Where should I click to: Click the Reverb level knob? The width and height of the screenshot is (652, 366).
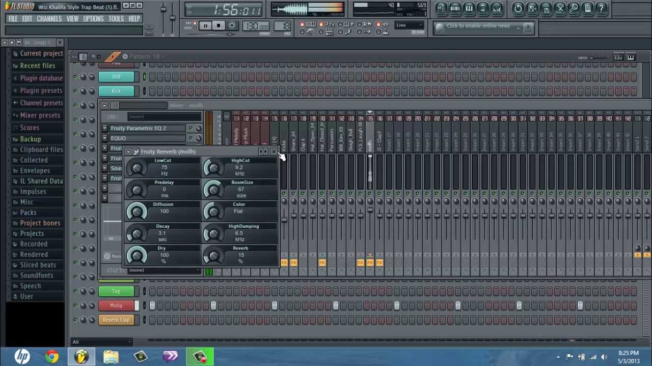(213, 256)
